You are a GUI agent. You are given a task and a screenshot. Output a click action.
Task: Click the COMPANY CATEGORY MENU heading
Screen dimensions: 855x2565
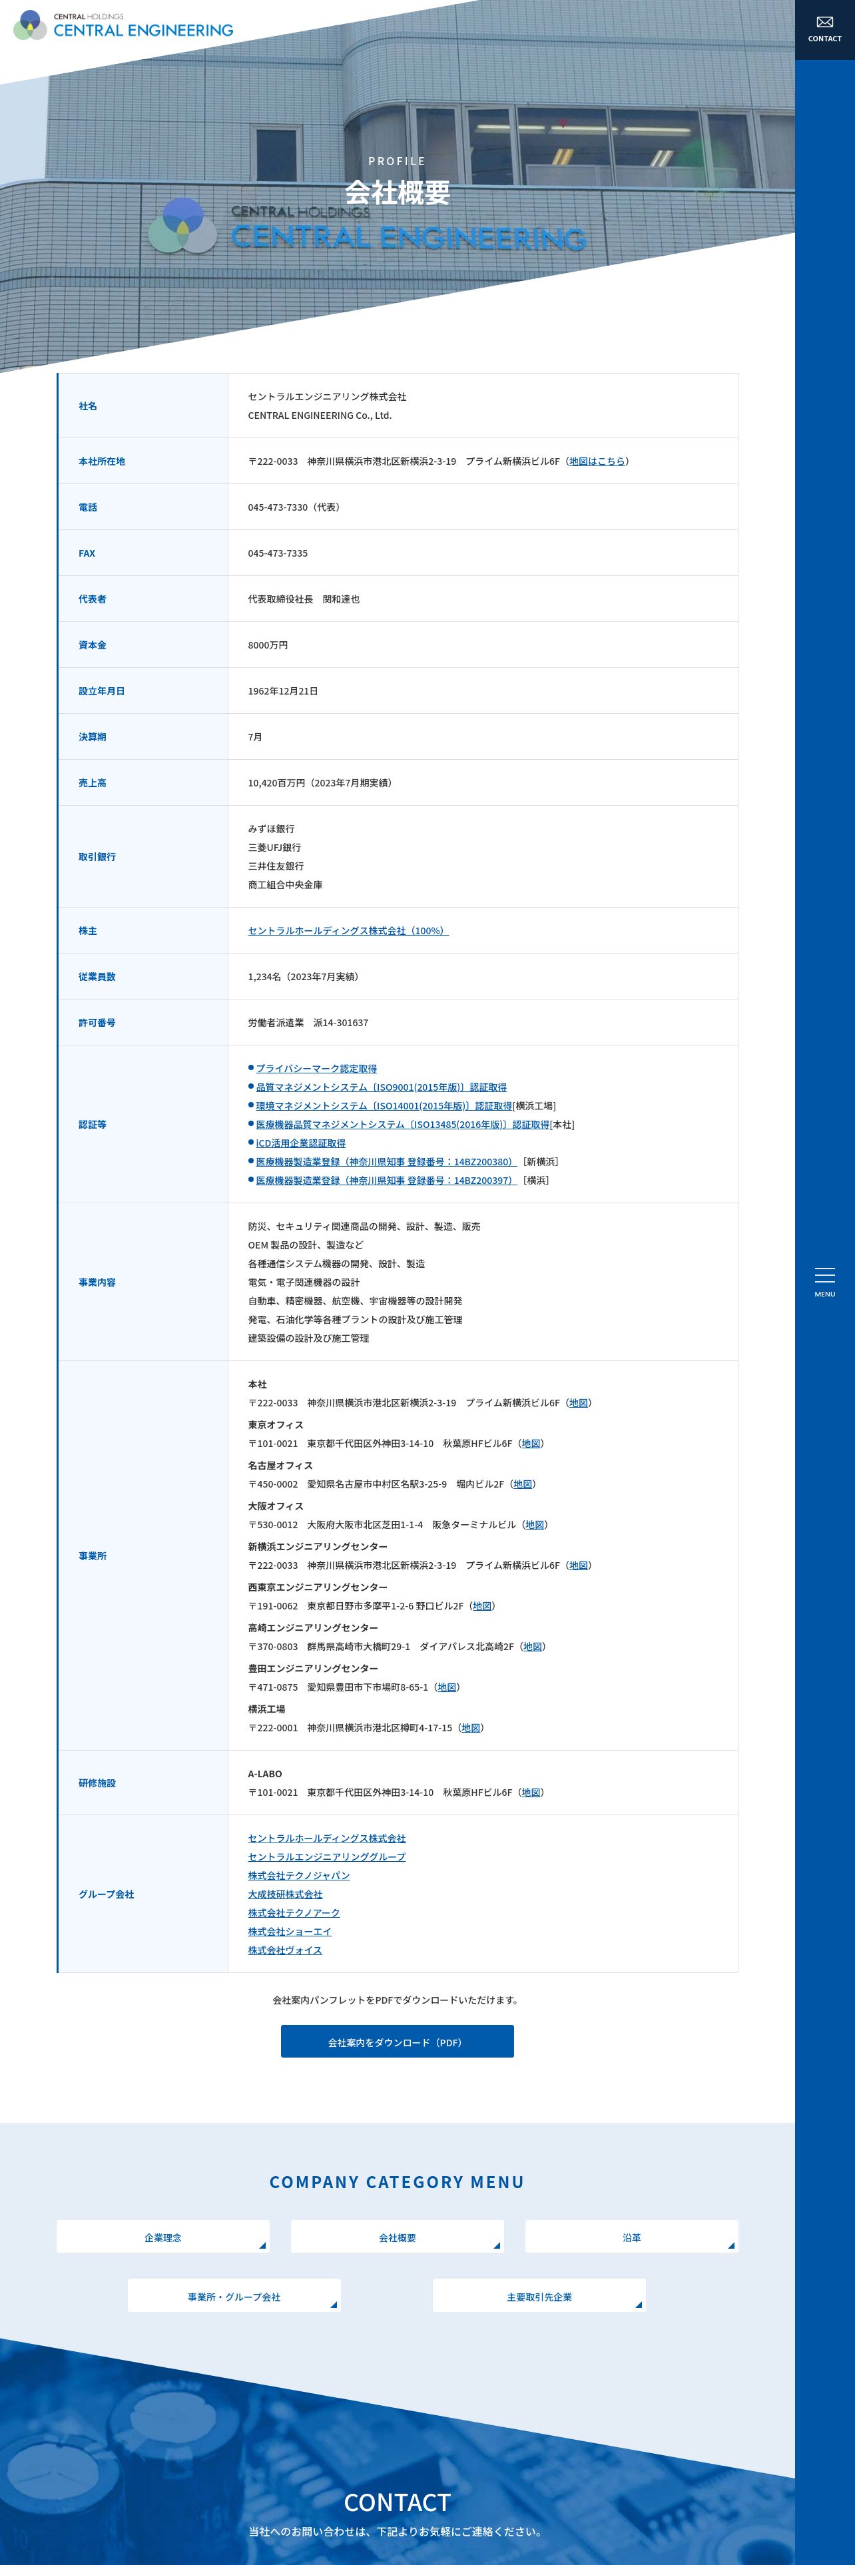[397, 2181]
